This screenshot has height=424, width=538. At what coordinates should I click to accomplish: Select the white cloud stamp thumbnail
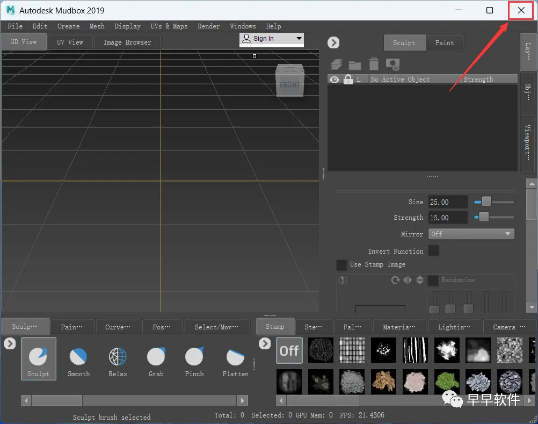click(447, 350)
